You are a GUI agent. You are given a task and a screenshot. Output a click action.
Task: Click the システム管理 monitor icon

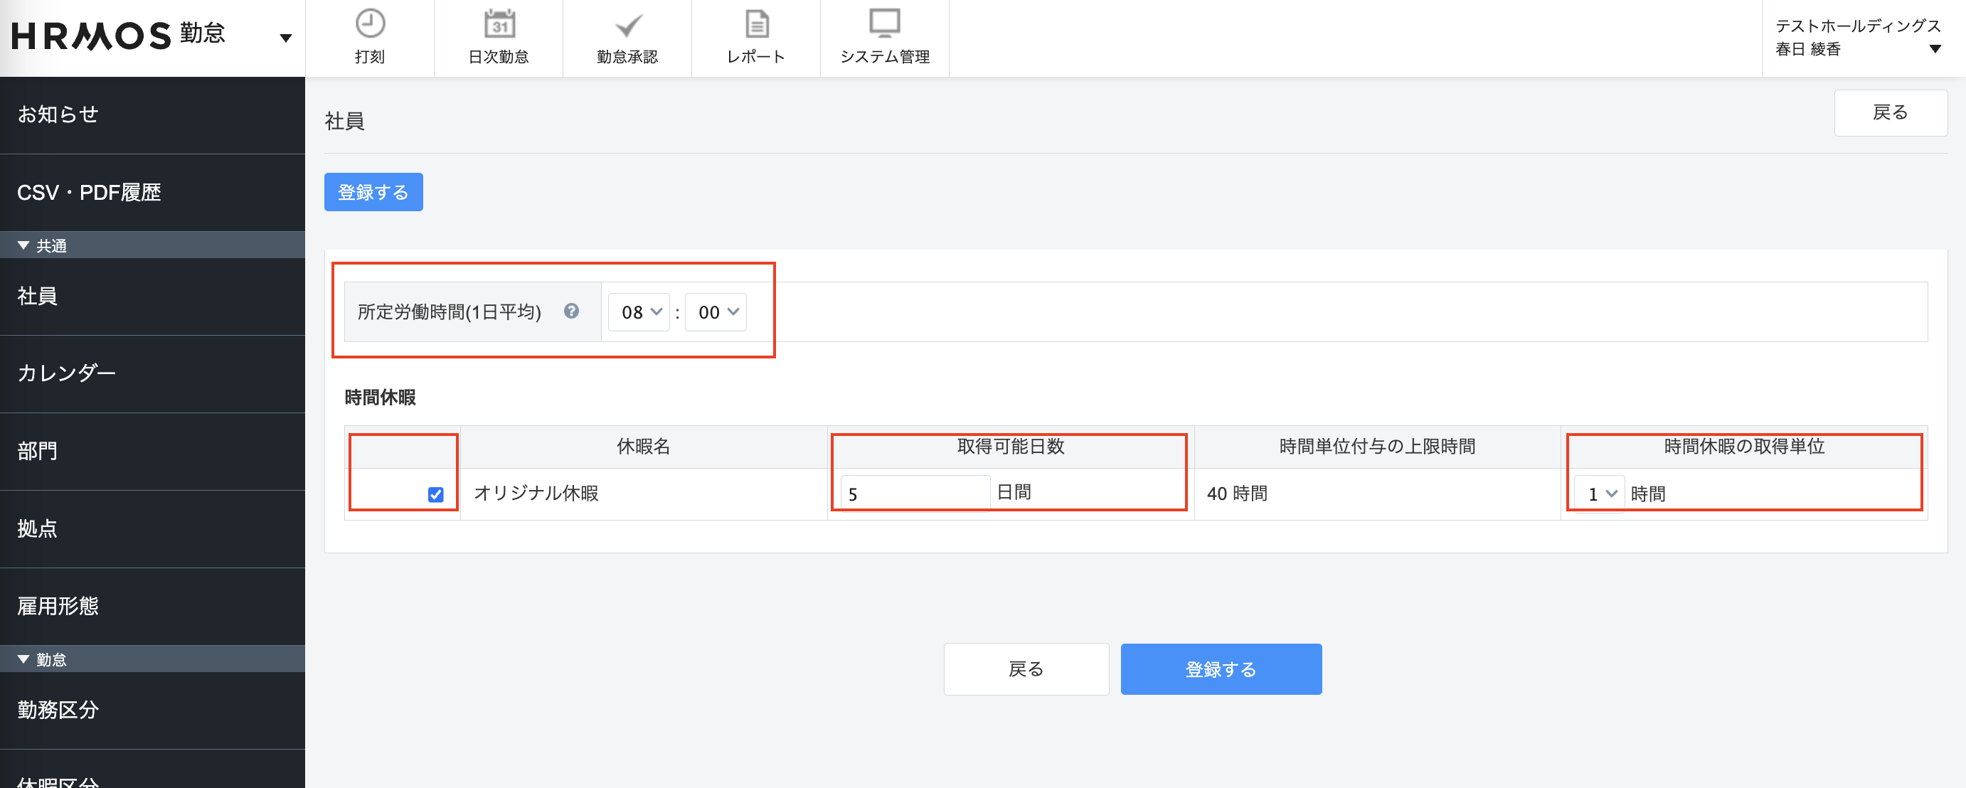pos(885,24)
